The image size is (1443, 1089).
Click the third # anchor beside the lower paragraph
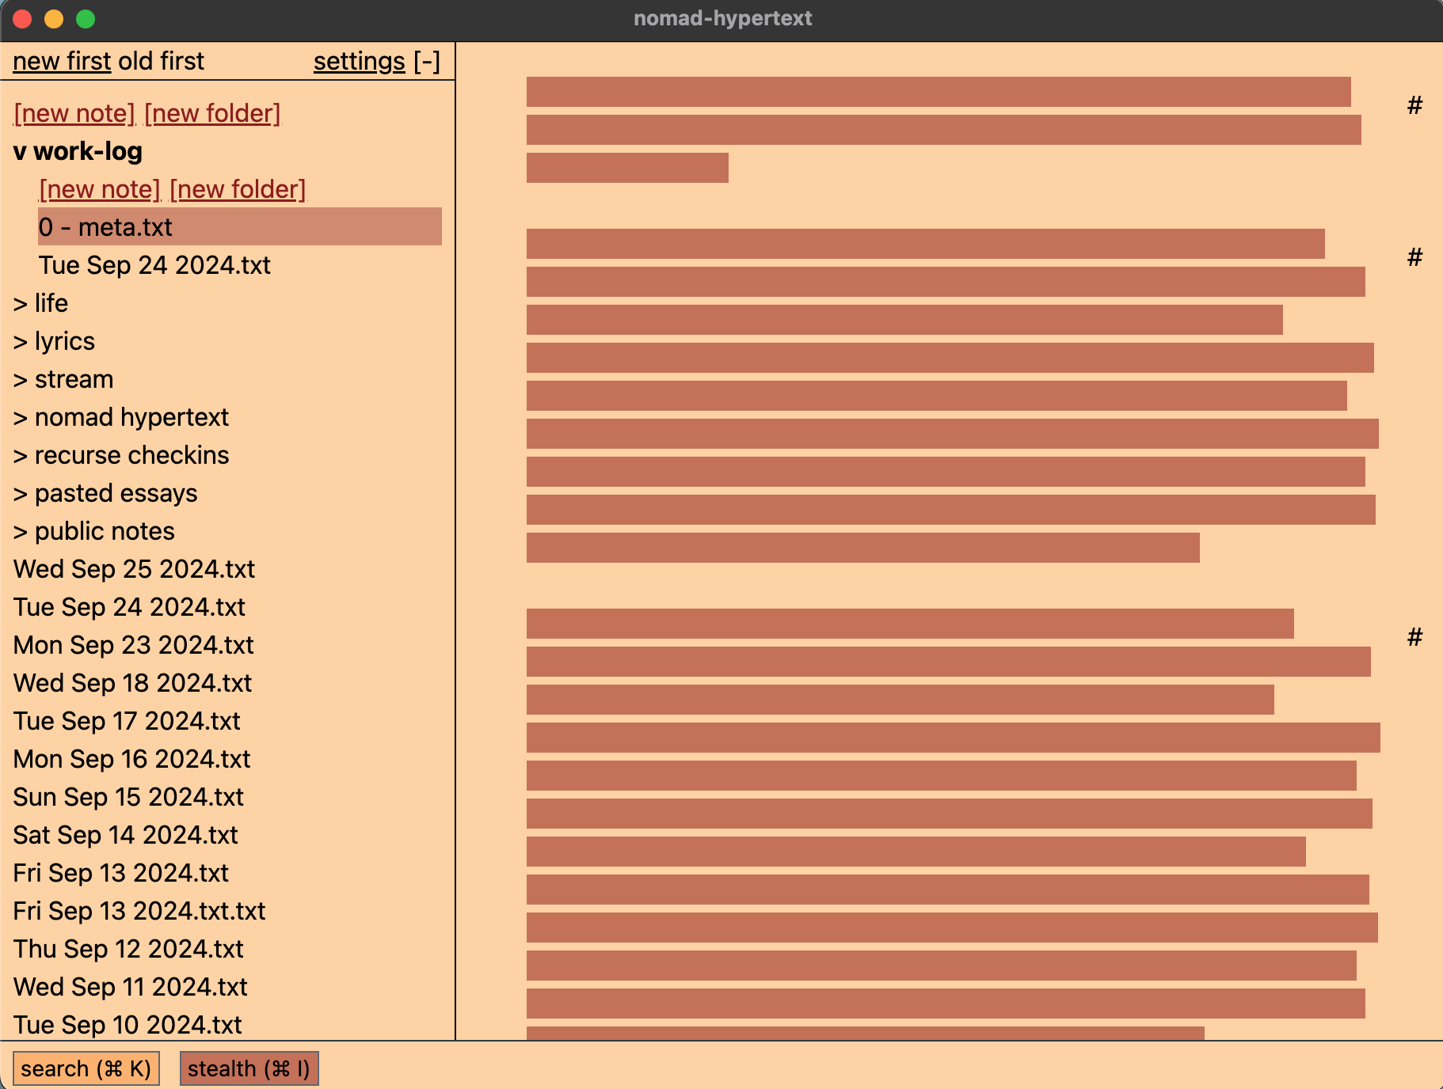tap(1414, 637)
